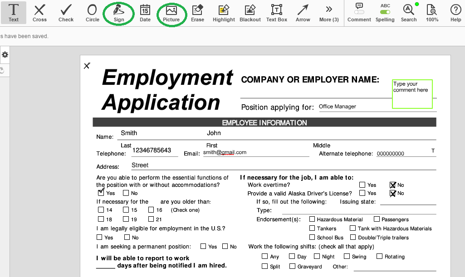The width and height of the screenshot is (465, 277).
Task: Add an image with Picture tool
Action: click(171, 13)
